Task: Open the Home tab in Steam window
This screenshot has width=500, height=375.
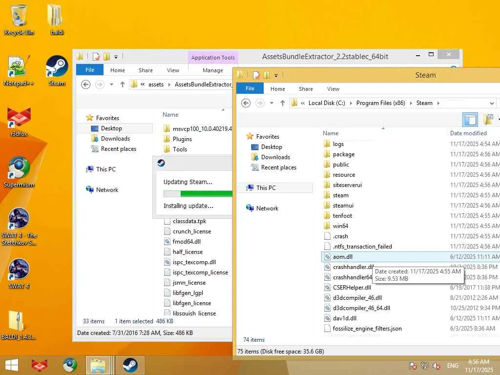Action: (278, 89)
